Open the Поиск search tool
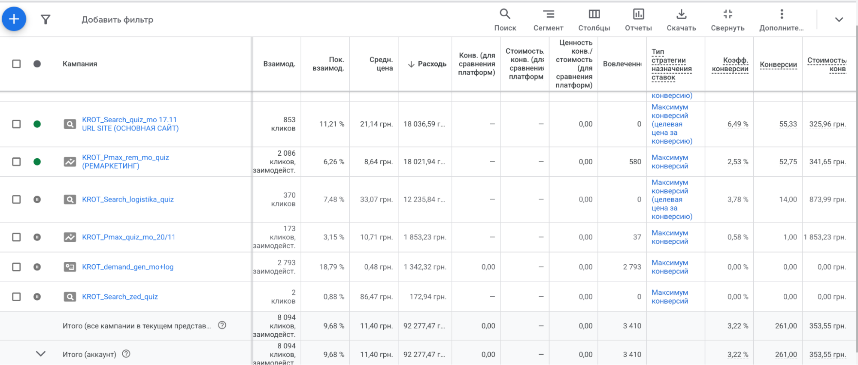This screenshot has width=858, height=365. (x=505, y=20)
